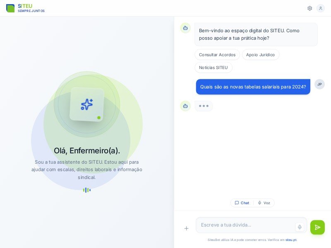
Task: Click the voice visualizer bars below the greeting
Action: tap(87, 190)
